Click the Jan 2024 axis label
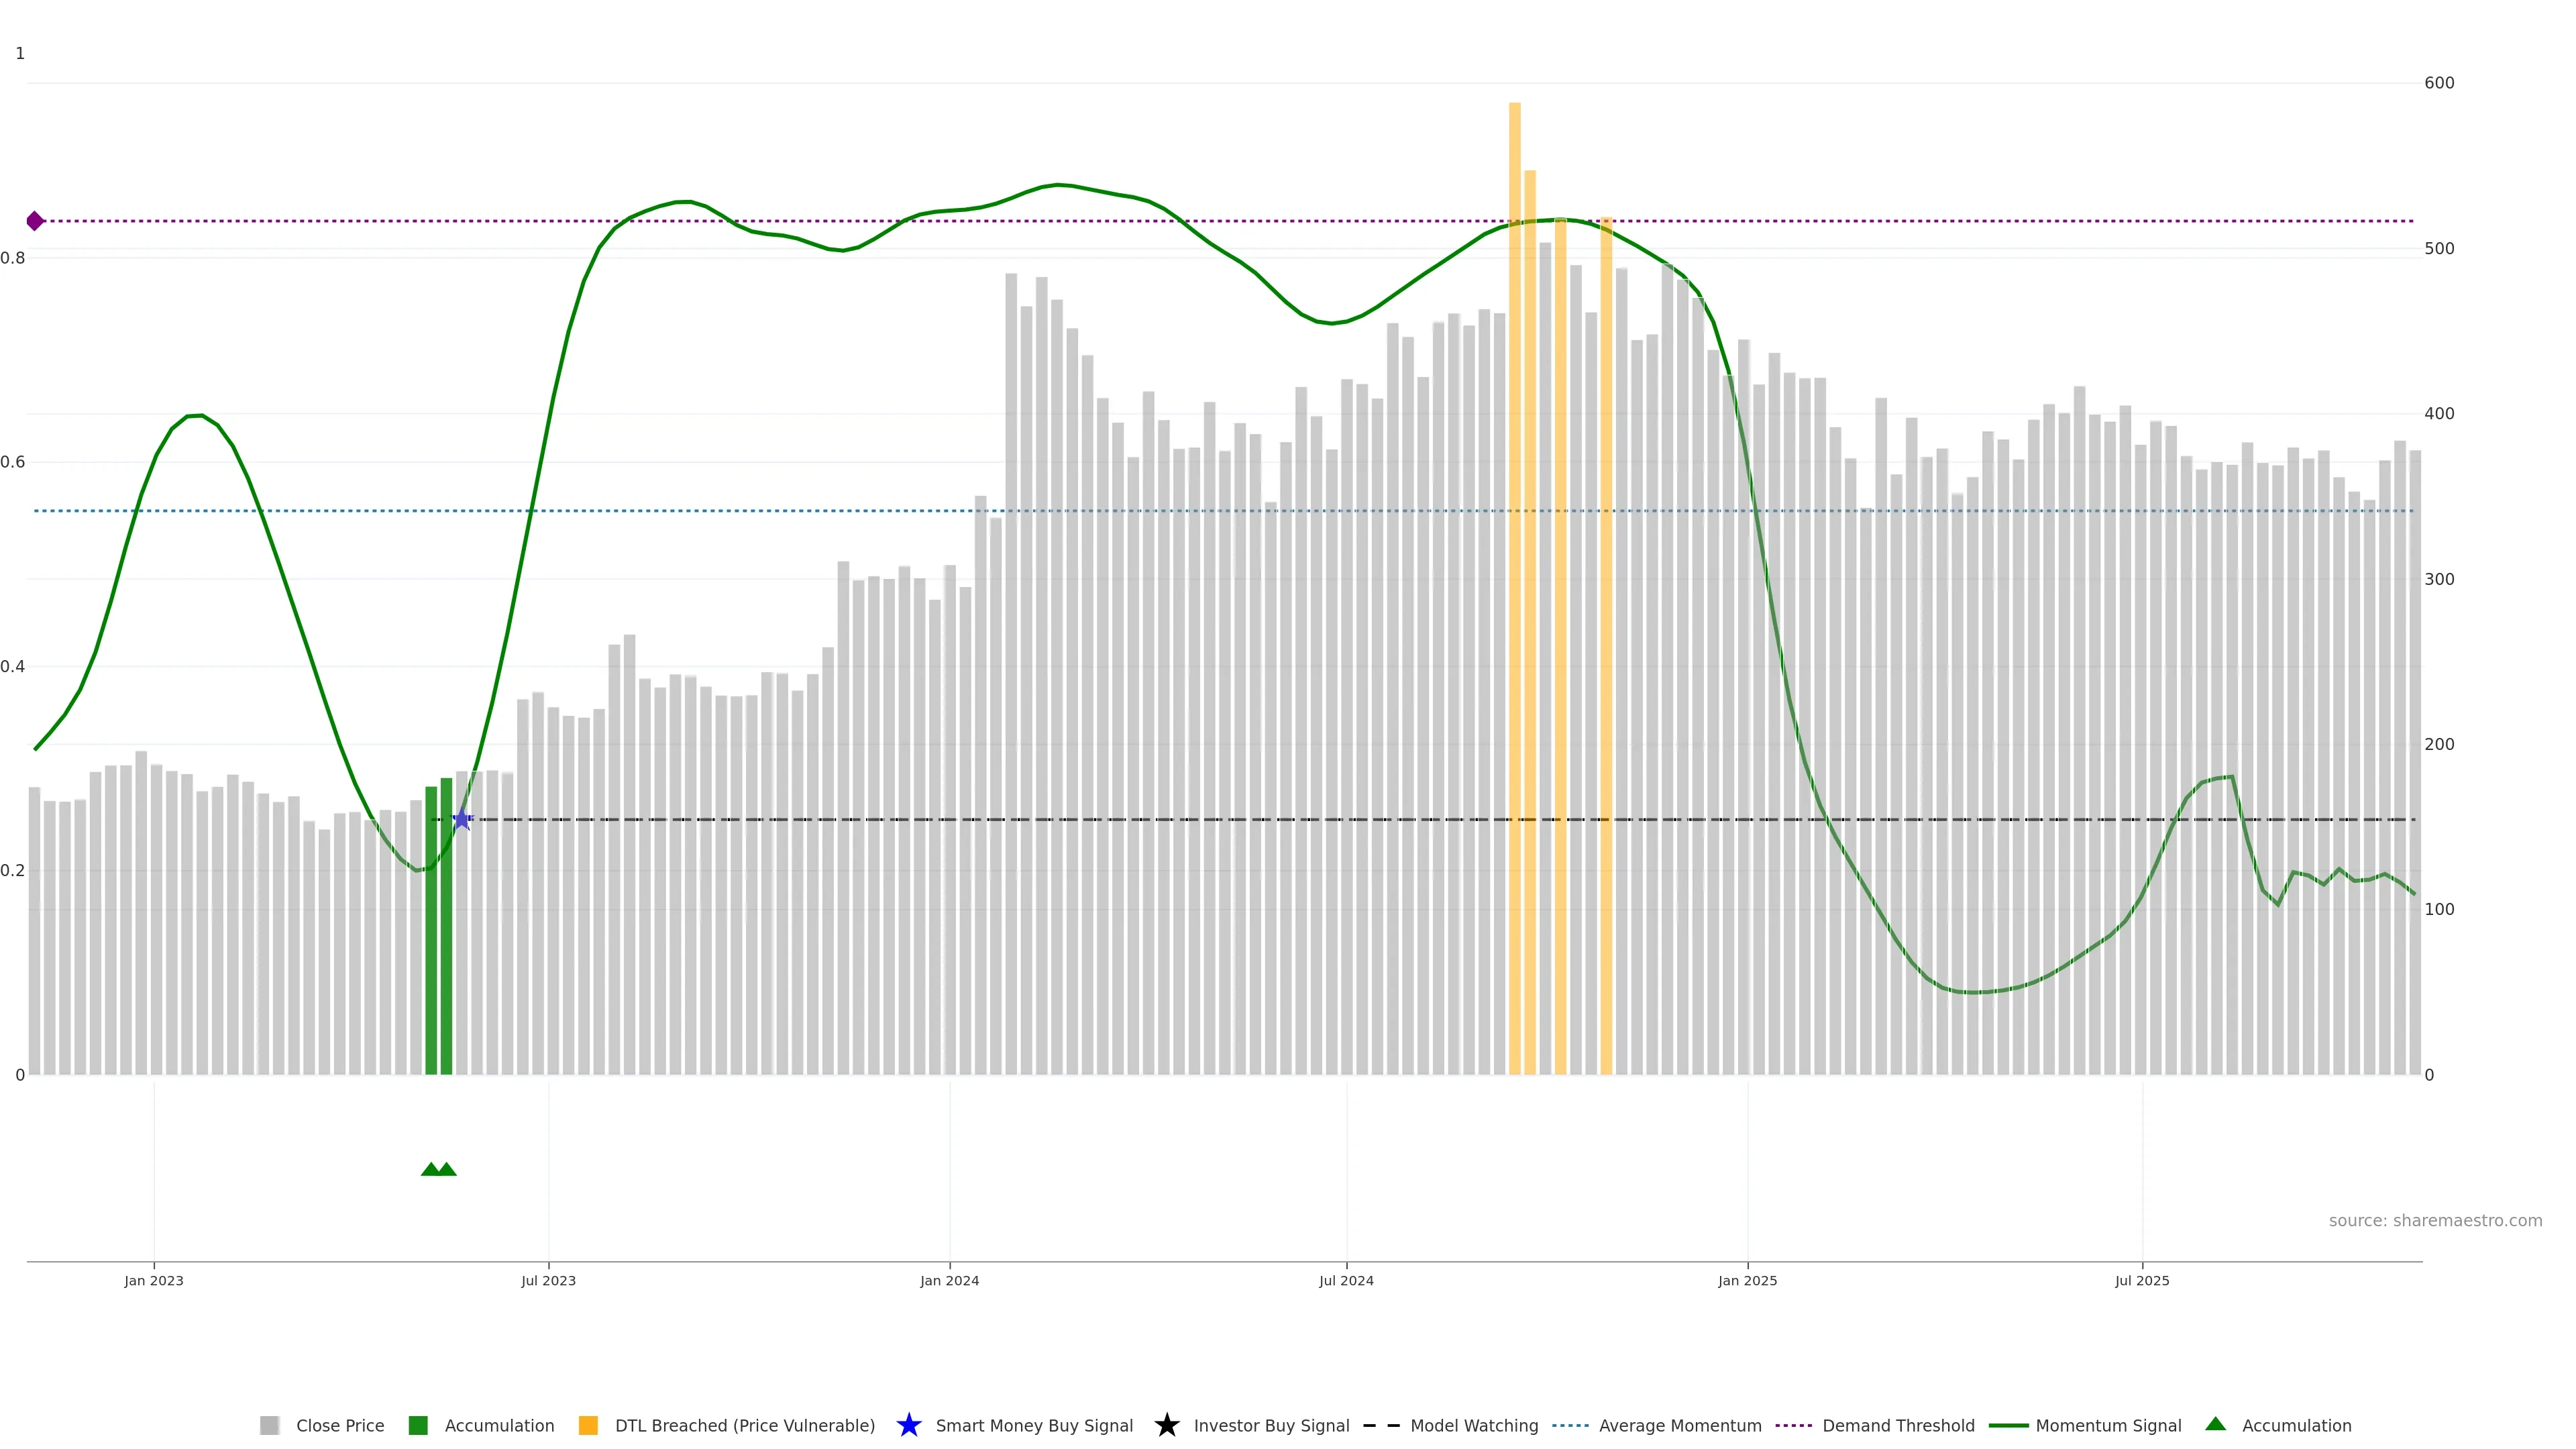 tap(949, 1280)
